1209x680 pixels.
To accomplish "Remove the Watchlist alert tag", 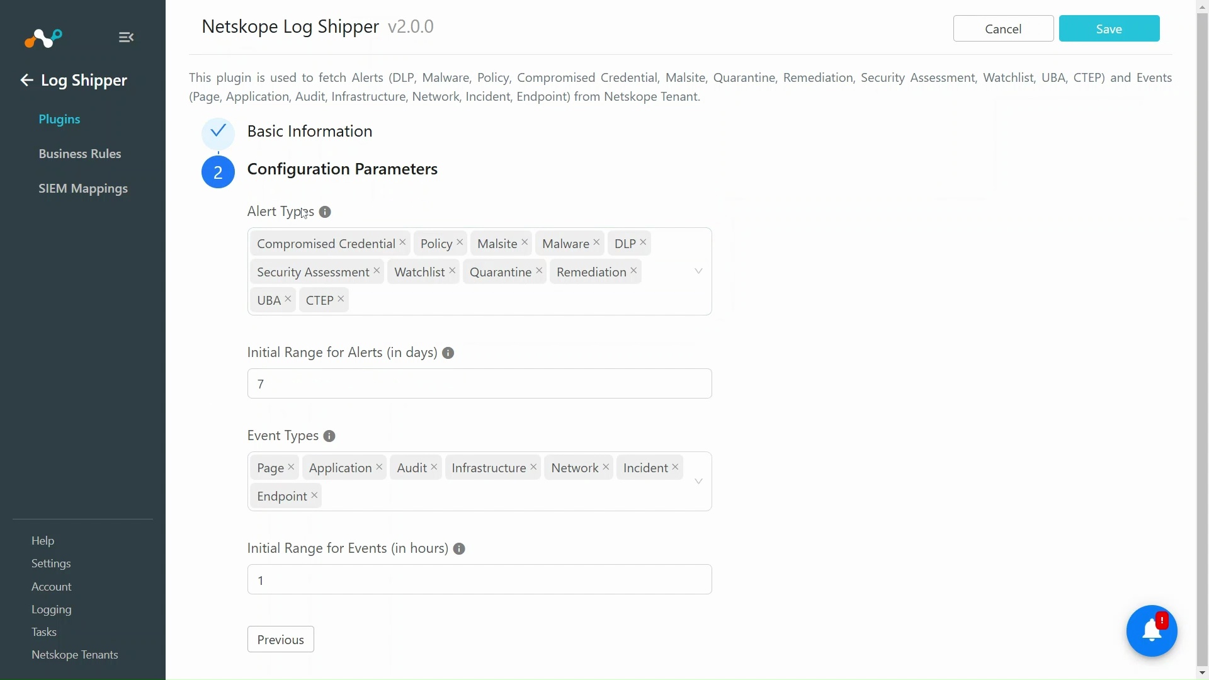I will (453, 271).
